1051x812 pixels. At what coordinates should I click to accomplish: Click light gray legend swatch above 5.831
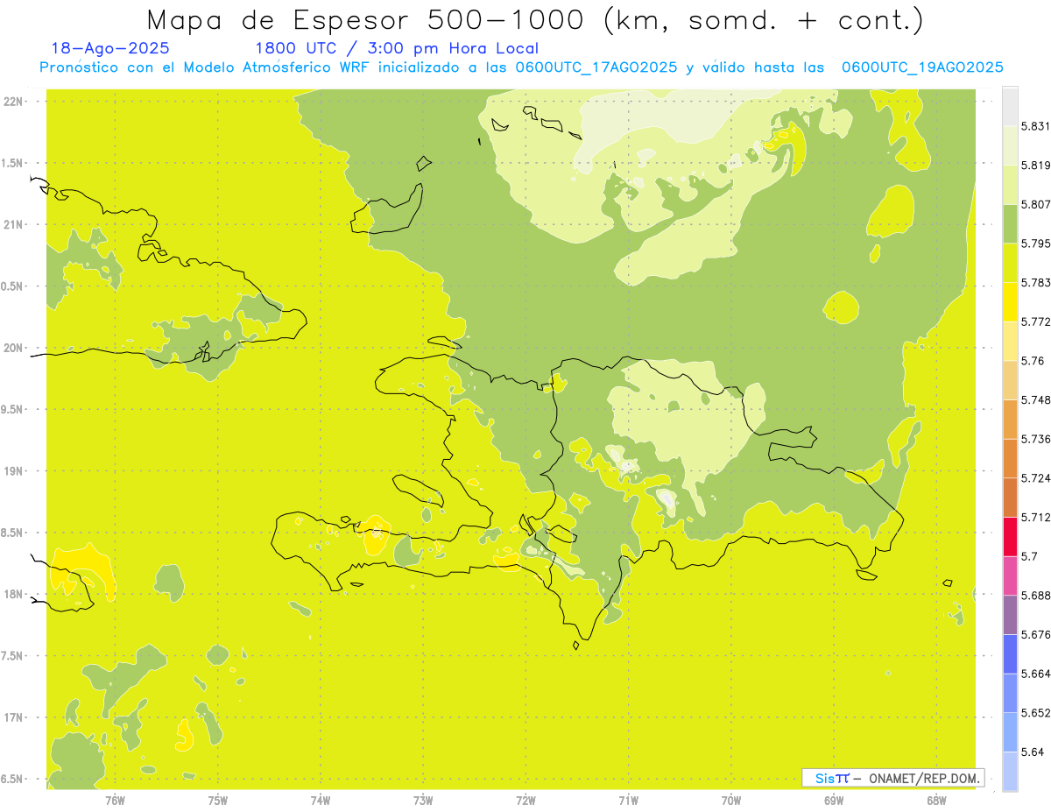coord(1010,107)
